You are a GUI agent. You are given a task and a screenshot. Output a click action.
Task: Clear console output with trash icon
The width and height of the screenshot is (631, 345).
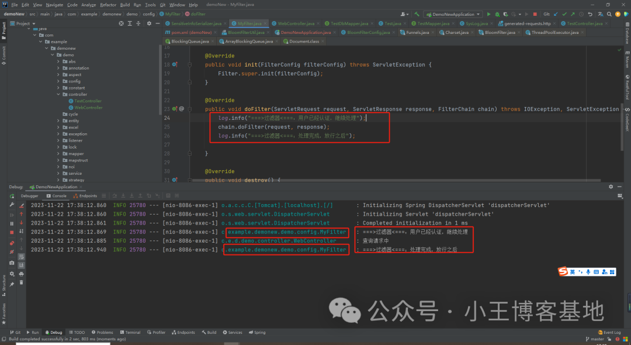click(22, 282)
